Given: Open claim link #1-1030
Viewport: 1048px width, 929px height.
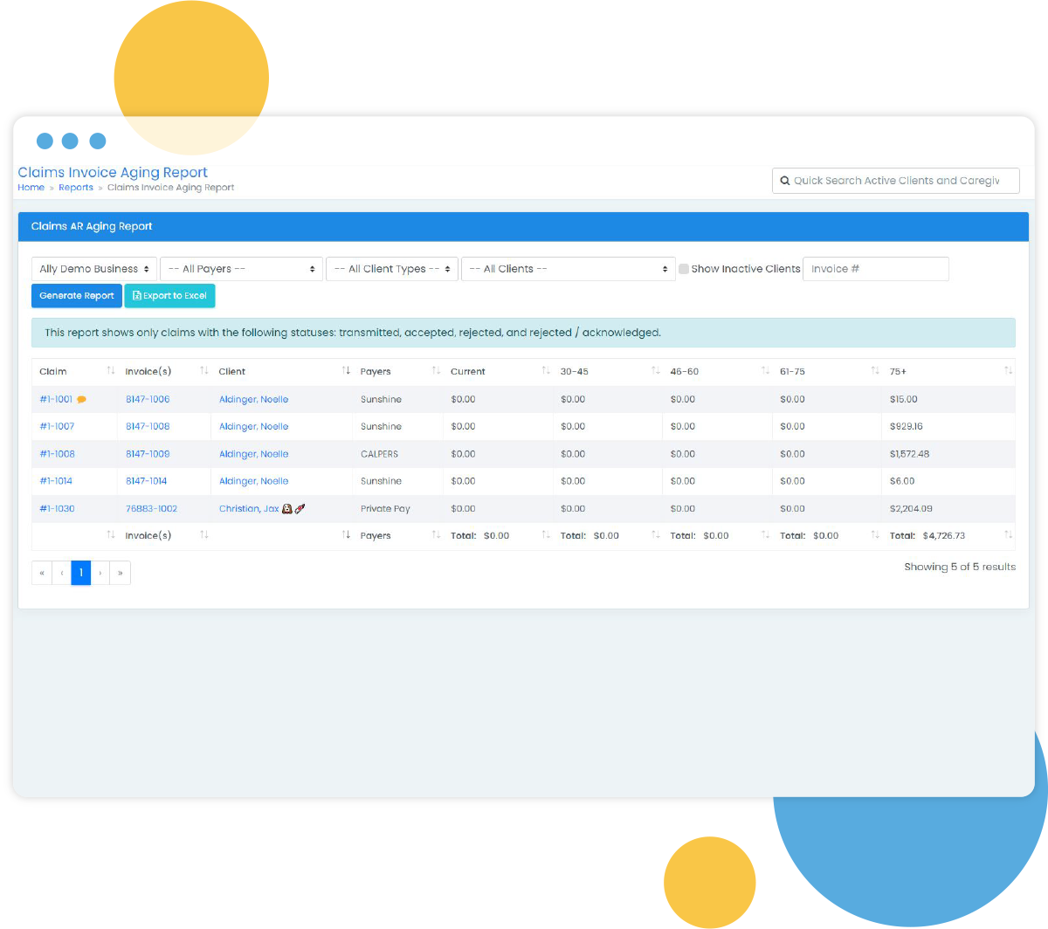Looking at the screenshot, I should pos(57,508).
